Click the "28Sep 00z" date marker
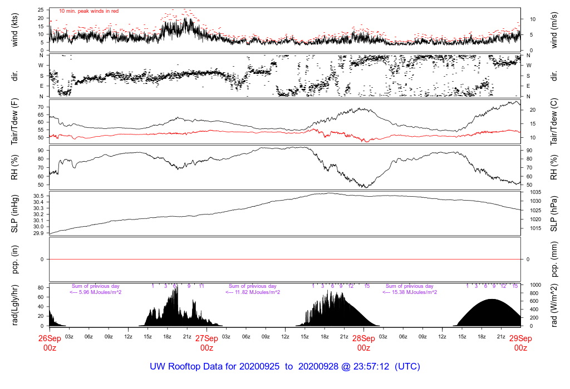Image resolution: width=570 pixels, height=389 pixels. coord(363,343)
